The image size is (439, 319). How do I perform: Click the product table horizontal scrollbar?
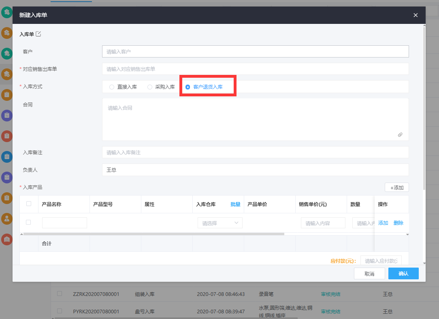tap(154, 234)
